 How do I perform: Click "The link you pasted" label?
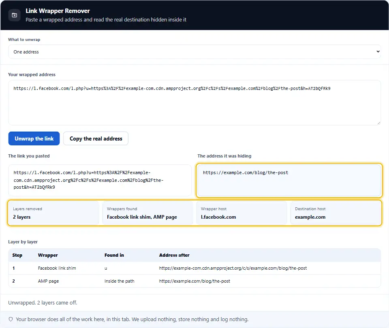pos(29,156)
